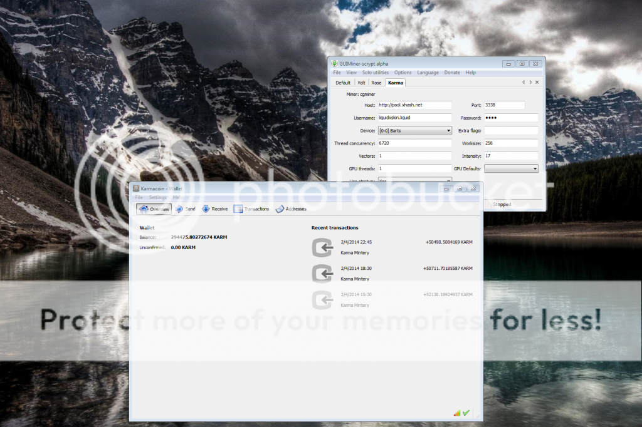Click the +52138.18924937 KARM transaction amount
Viewport: 642px width, 427px height.
pos(448,294)
